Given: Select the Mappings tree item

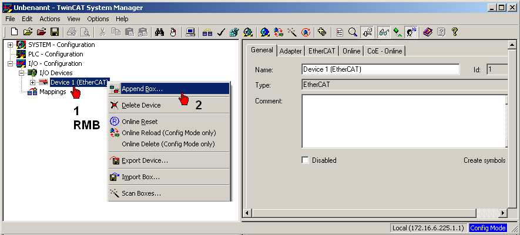Looking at the screenshot, I should (x=53, y=92).
